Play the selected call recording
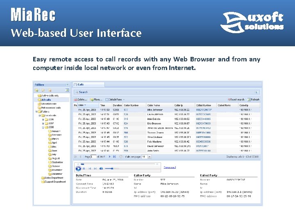Viewport: 295px width, 221px height. click(78, 169)
